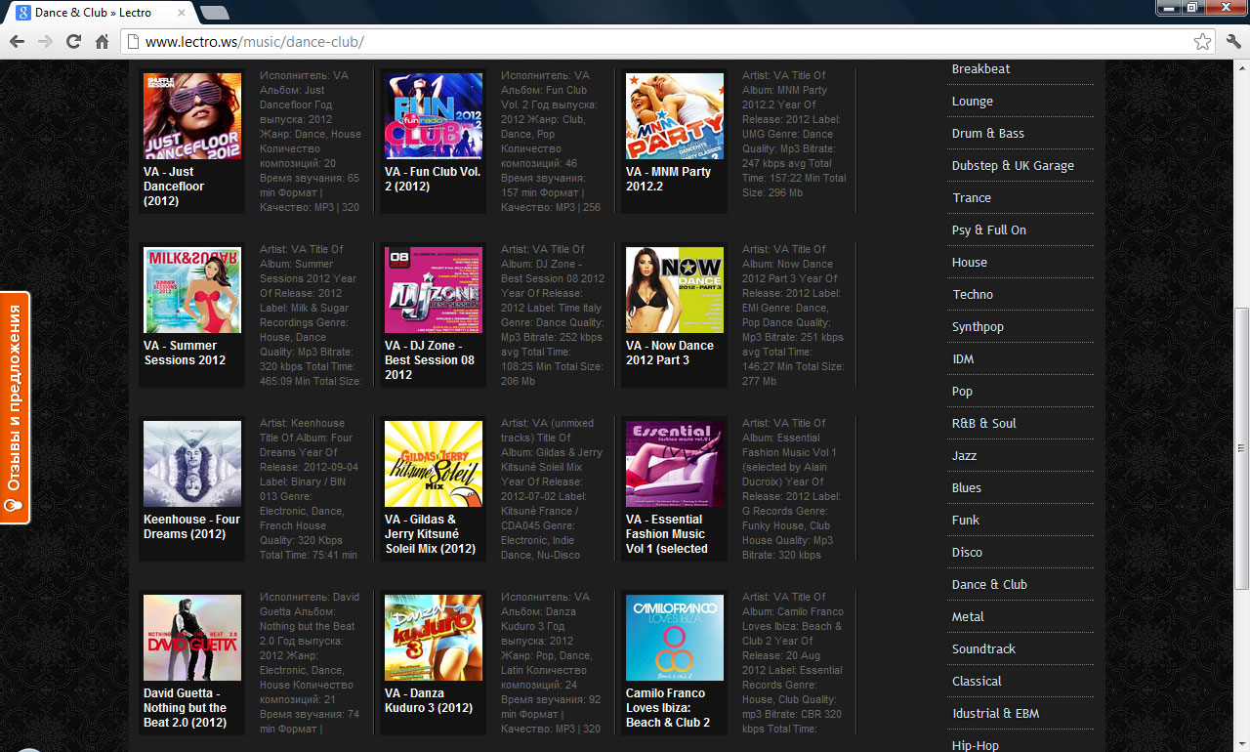
Task: Open the Kitsuné Soleil Mix cover image
Action: point(434,464)
